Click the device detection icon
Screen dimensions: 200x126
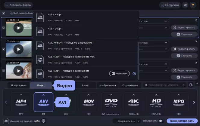coord(191,85)
